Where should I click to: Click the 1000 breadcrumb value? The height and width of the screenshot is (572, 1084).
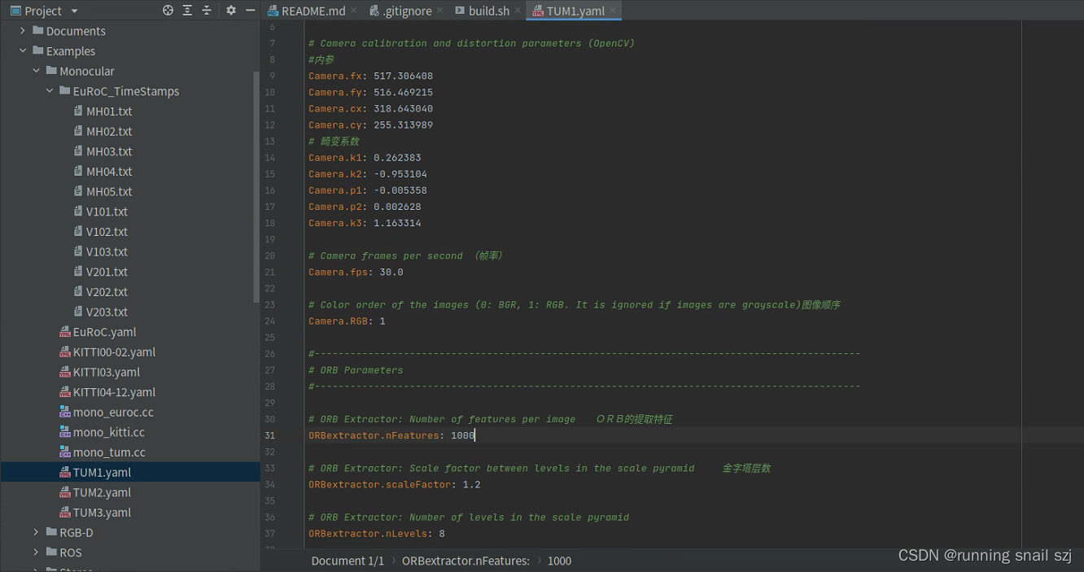click(x=559, y=561)
